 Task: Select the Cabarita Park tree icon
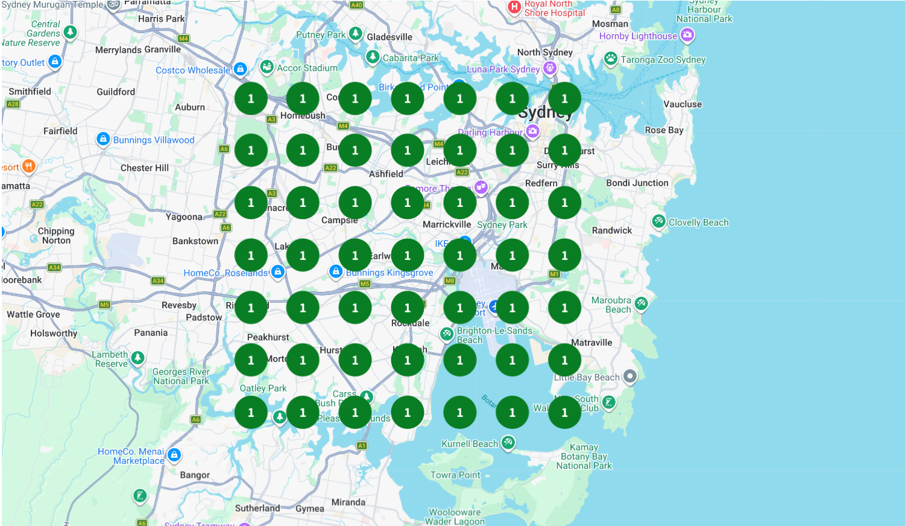click(x=373, y=57)
